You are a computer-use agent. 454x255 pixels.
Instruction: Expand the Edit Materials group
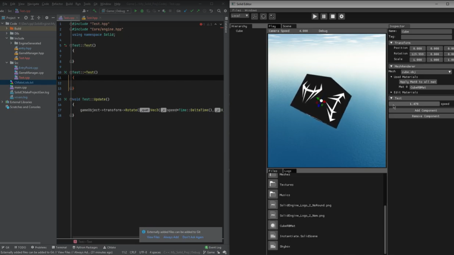tap(391, 92)
